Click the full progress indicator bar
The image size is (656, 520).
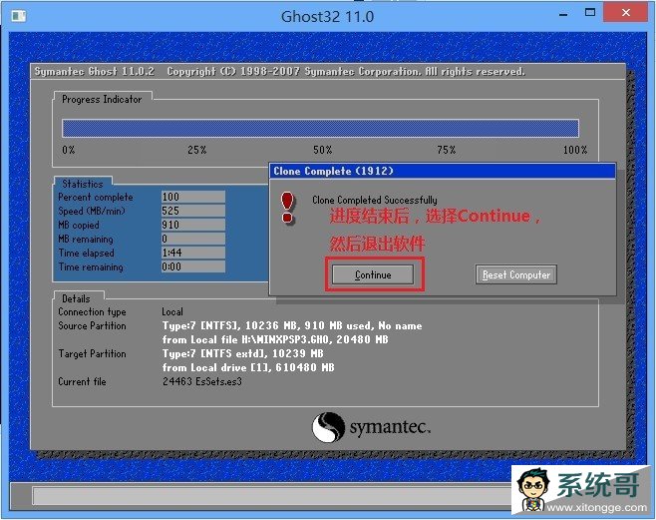320,128
